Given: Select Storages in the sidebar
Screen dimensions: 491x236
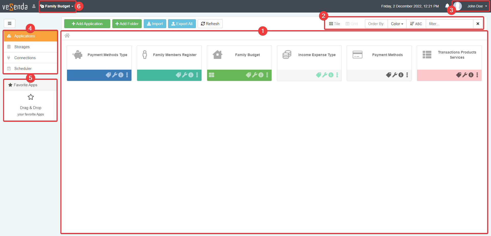Looking at the screenshot, I should [22, 47].
